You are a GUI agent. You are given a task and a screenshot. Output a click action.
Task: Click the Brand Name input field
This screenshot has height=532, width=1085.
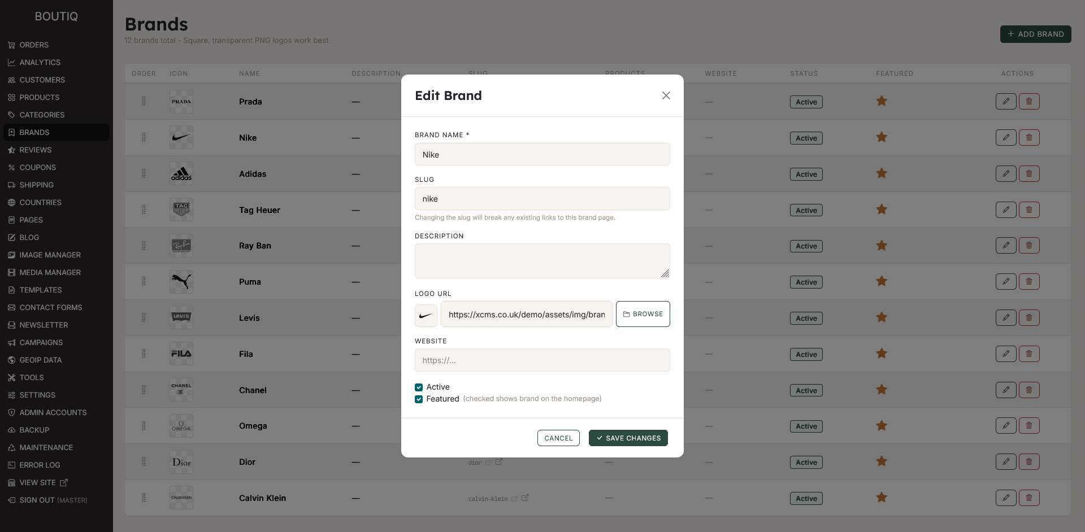click(542, 154)
